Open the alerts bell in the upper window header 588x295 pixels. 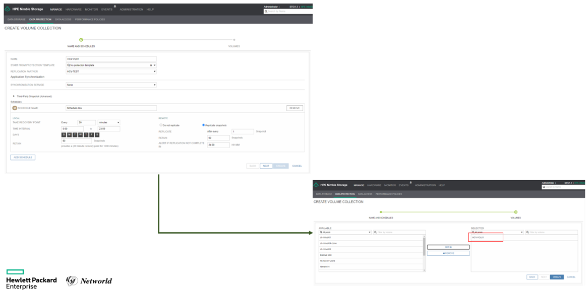click(115, 7)
